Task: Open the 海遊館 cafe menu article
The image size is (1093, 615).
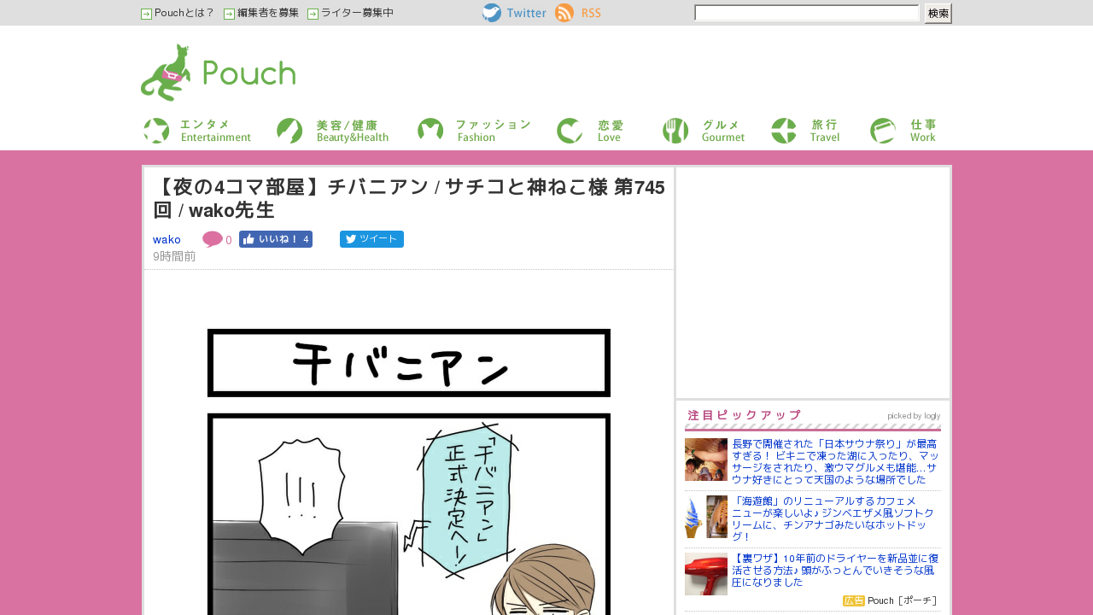Action: (833, 518)
